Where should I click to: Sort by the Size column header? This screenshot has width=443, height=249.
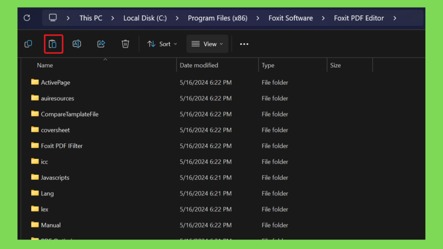(335, 65)
